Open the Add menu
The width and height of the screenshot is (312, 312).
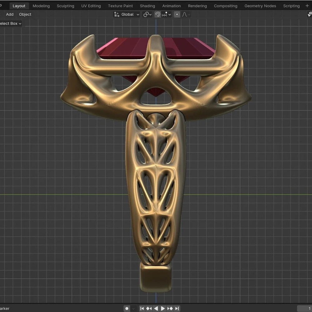10,14
